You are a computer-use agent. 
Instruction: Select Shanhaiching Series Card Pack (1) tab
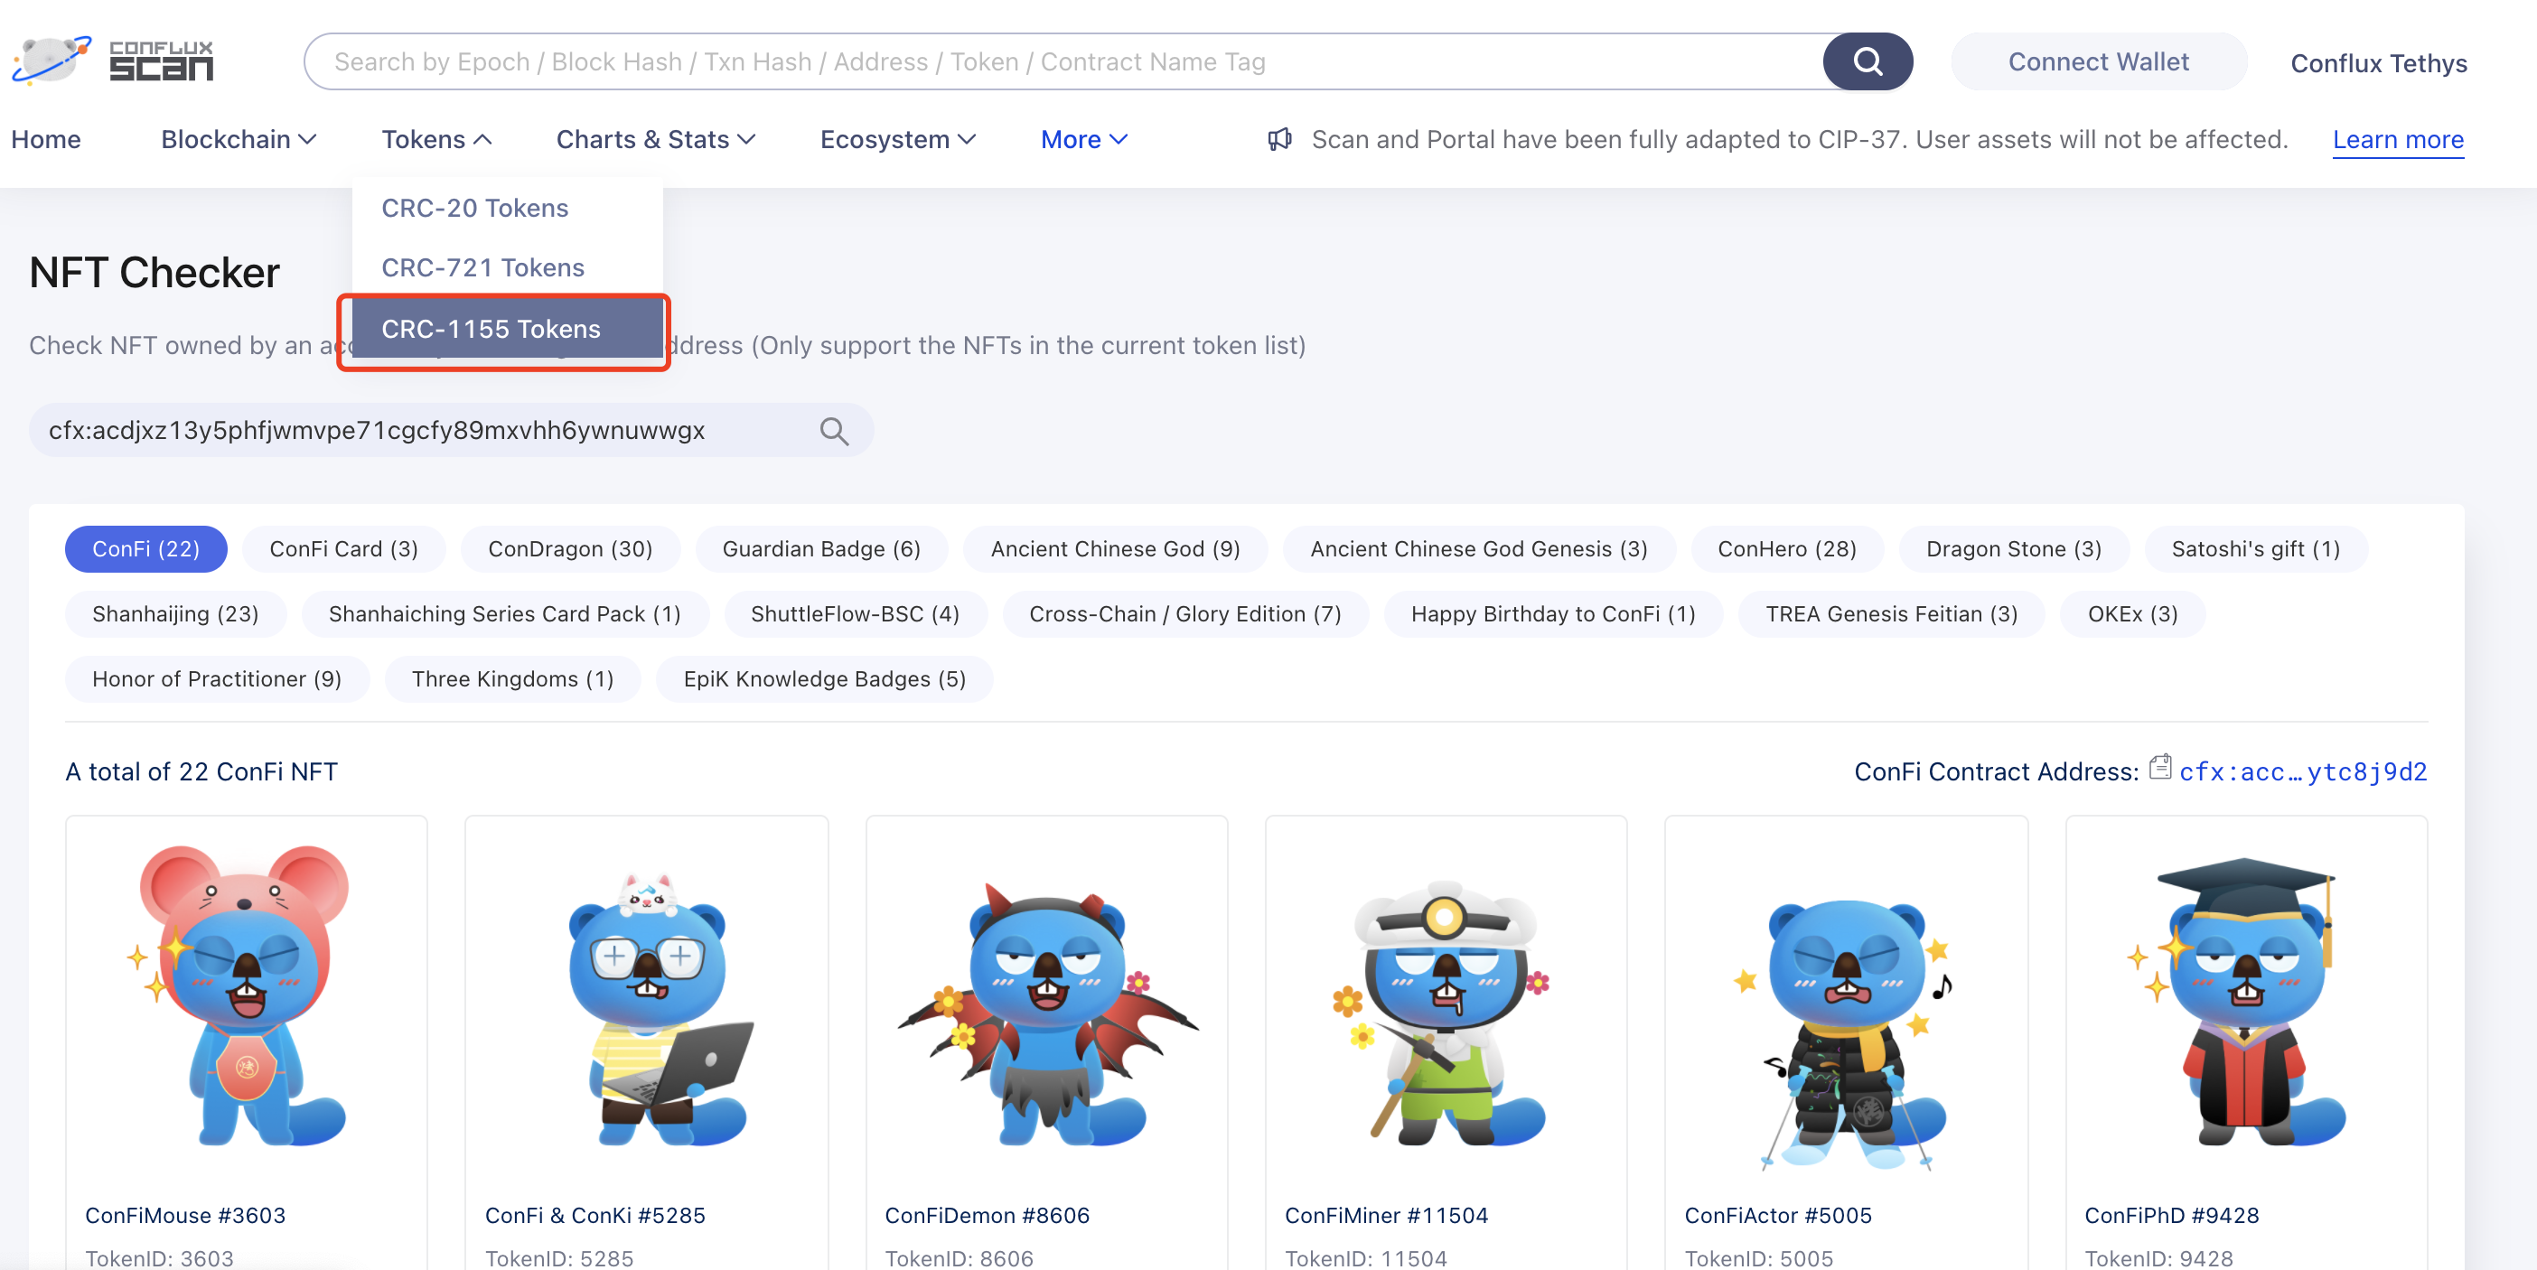pos(504,613)
